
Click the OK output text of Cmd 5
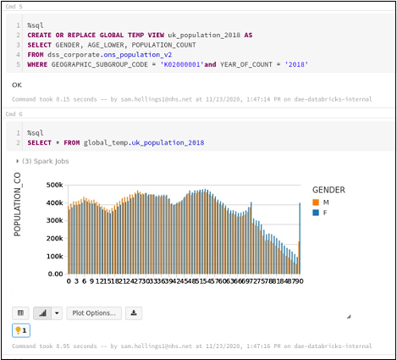[x=17, y=85]
